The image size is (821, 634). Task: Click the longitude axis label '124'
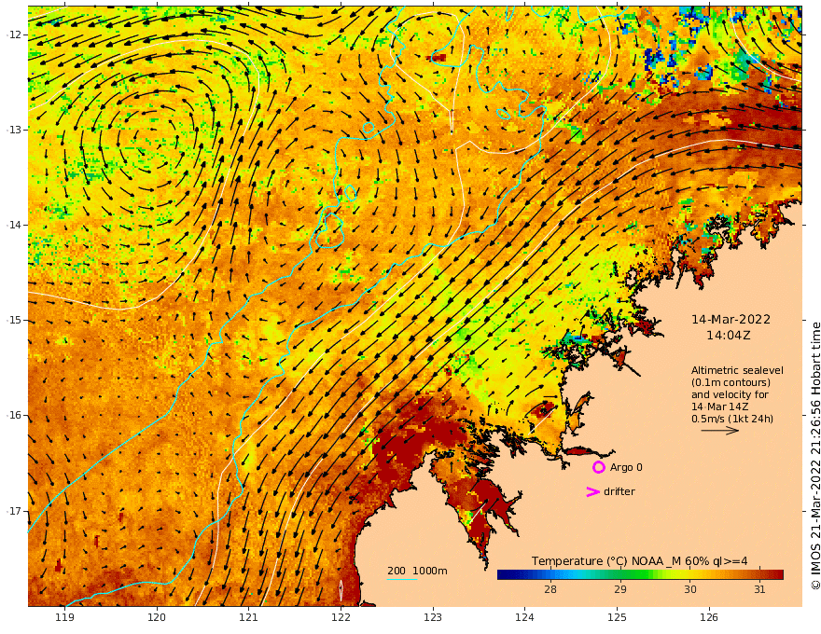[x=524, y=617]
